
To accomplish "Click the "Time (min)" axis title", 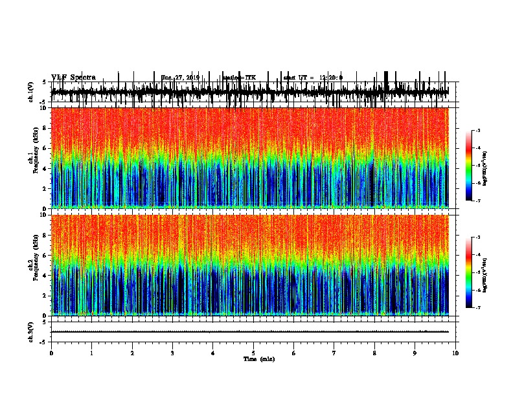I will pos(259,359).
